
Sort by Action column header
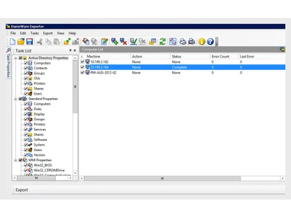(150, 56)
